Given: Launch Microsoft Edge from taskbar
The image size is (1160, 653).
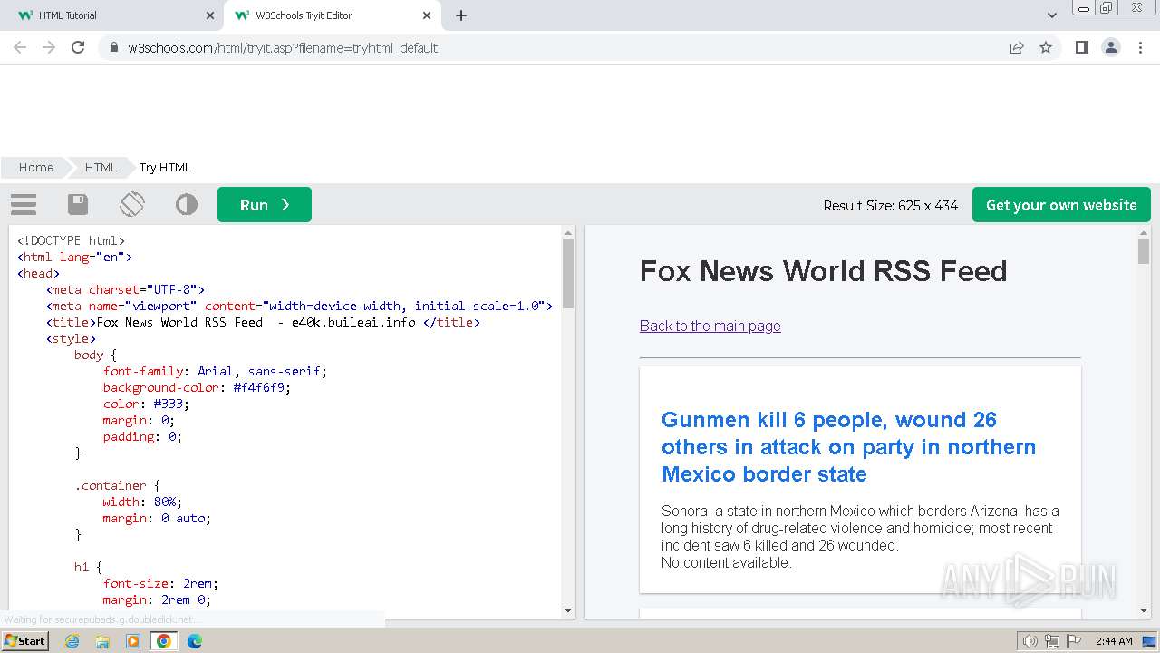Looking at the screenshot, I should tap(195, 641).
